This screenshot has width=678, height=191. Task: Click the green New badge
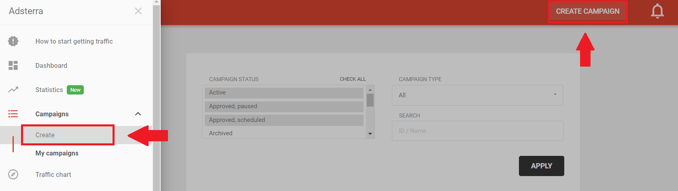[x=75, y=90]
